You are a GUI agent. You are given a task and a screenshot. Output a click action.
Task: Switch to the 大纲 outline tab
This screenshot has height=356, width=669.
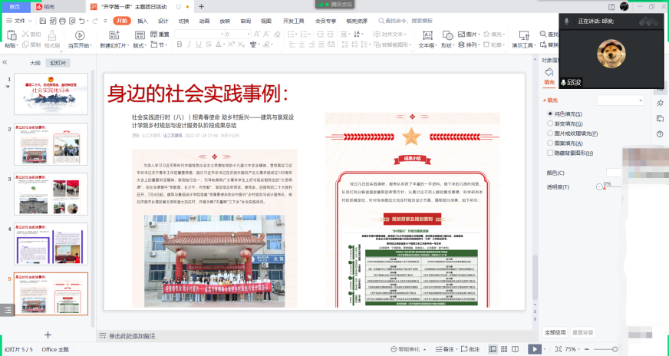pyautogui.click(x=35, y=63)
